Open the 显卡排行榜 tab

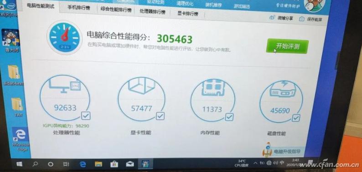(188, 13)
